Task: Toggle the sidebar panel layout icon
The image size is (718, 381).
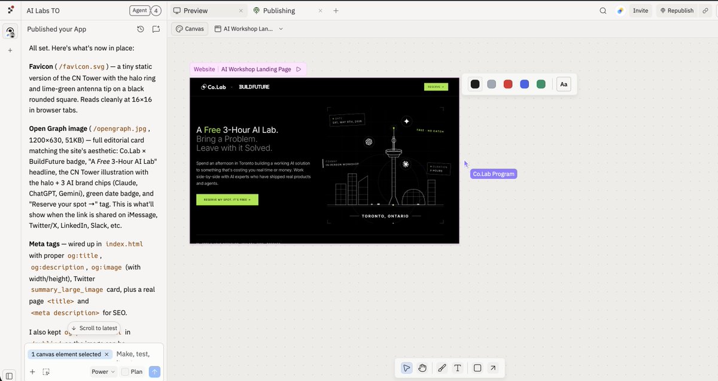Action: 10,376
